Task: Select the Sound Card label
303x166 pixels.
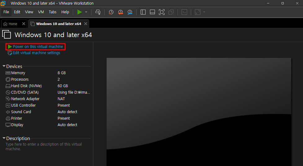Action: click(x=21, y=112)
